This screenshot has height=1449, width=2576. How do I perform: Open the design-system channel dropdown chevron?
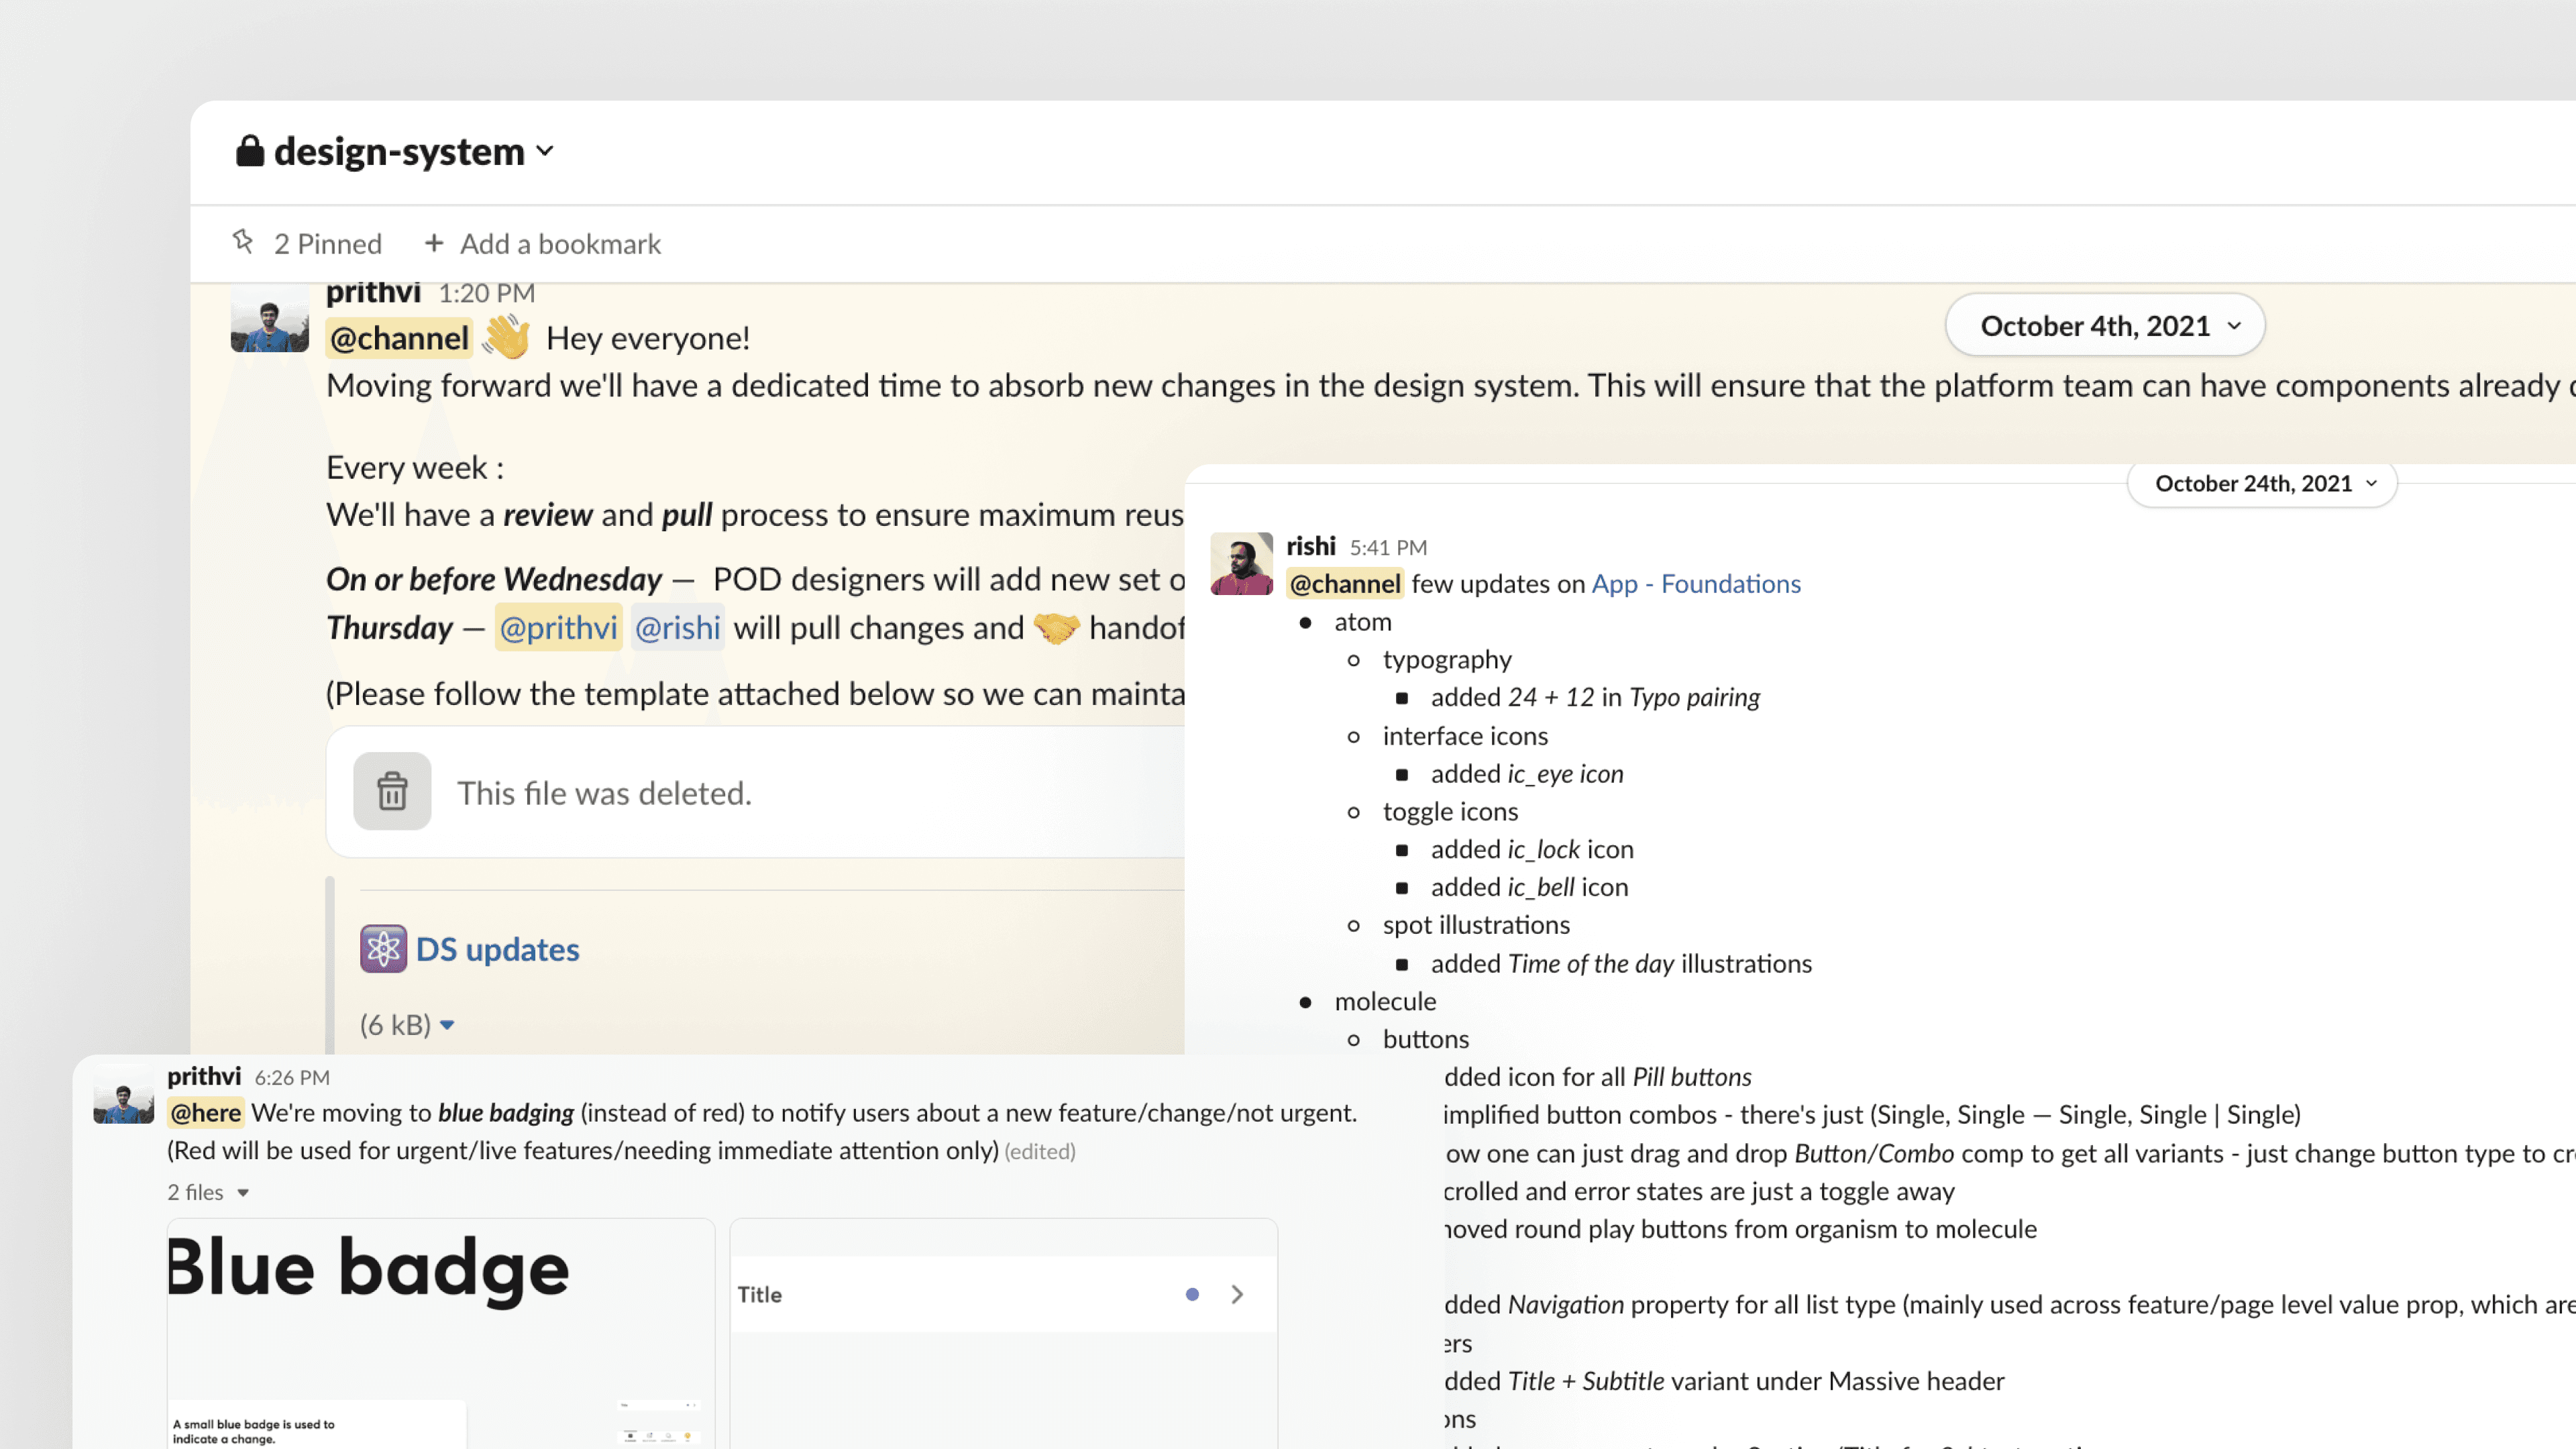[545, 151]
